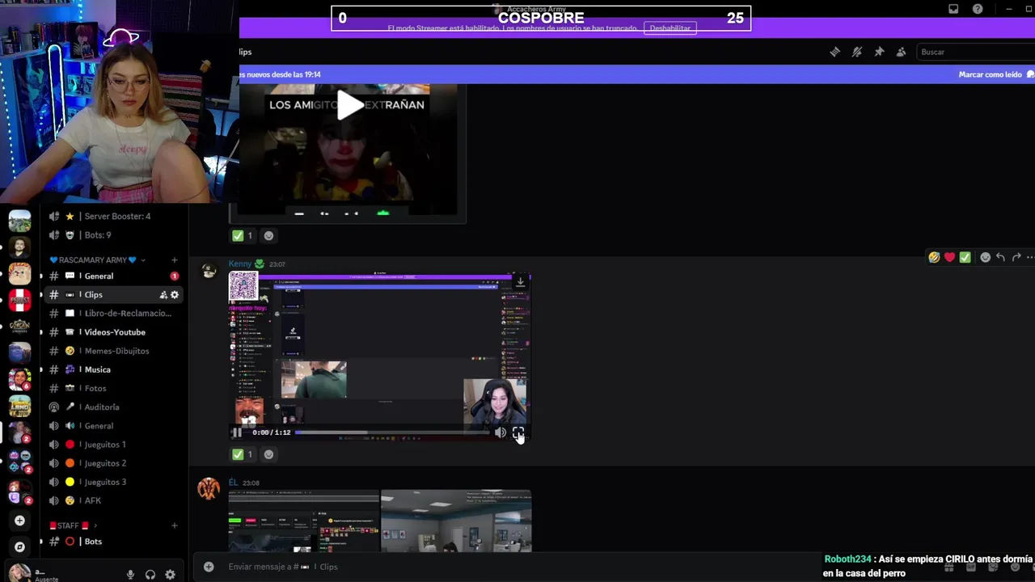The width and height of the screenshot is (1035, 582).
Task: Play the LOS AMIGITOS clip video
Action: click(x=349, y=105)
